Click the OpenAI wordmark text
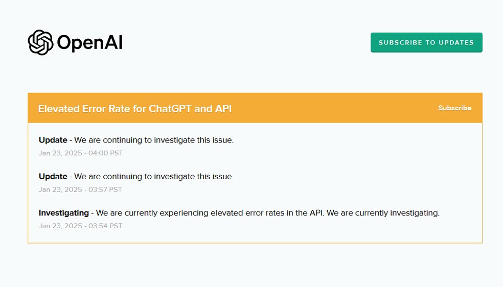The image size is (503, 287). (x=90, y=42)
